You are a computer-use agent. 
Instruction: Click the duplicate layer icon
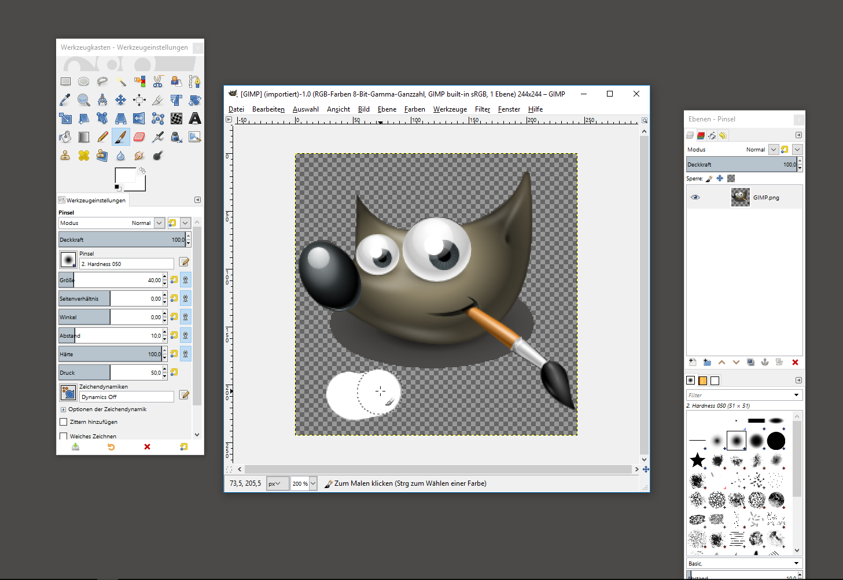750,363
